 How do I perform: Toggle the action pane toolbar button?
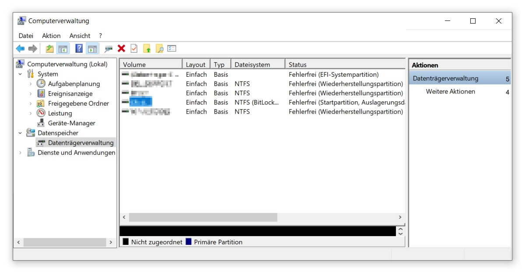92,49
